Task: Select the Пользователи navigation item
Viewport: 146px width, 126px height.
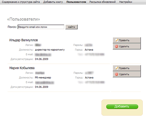Action: 76,2
